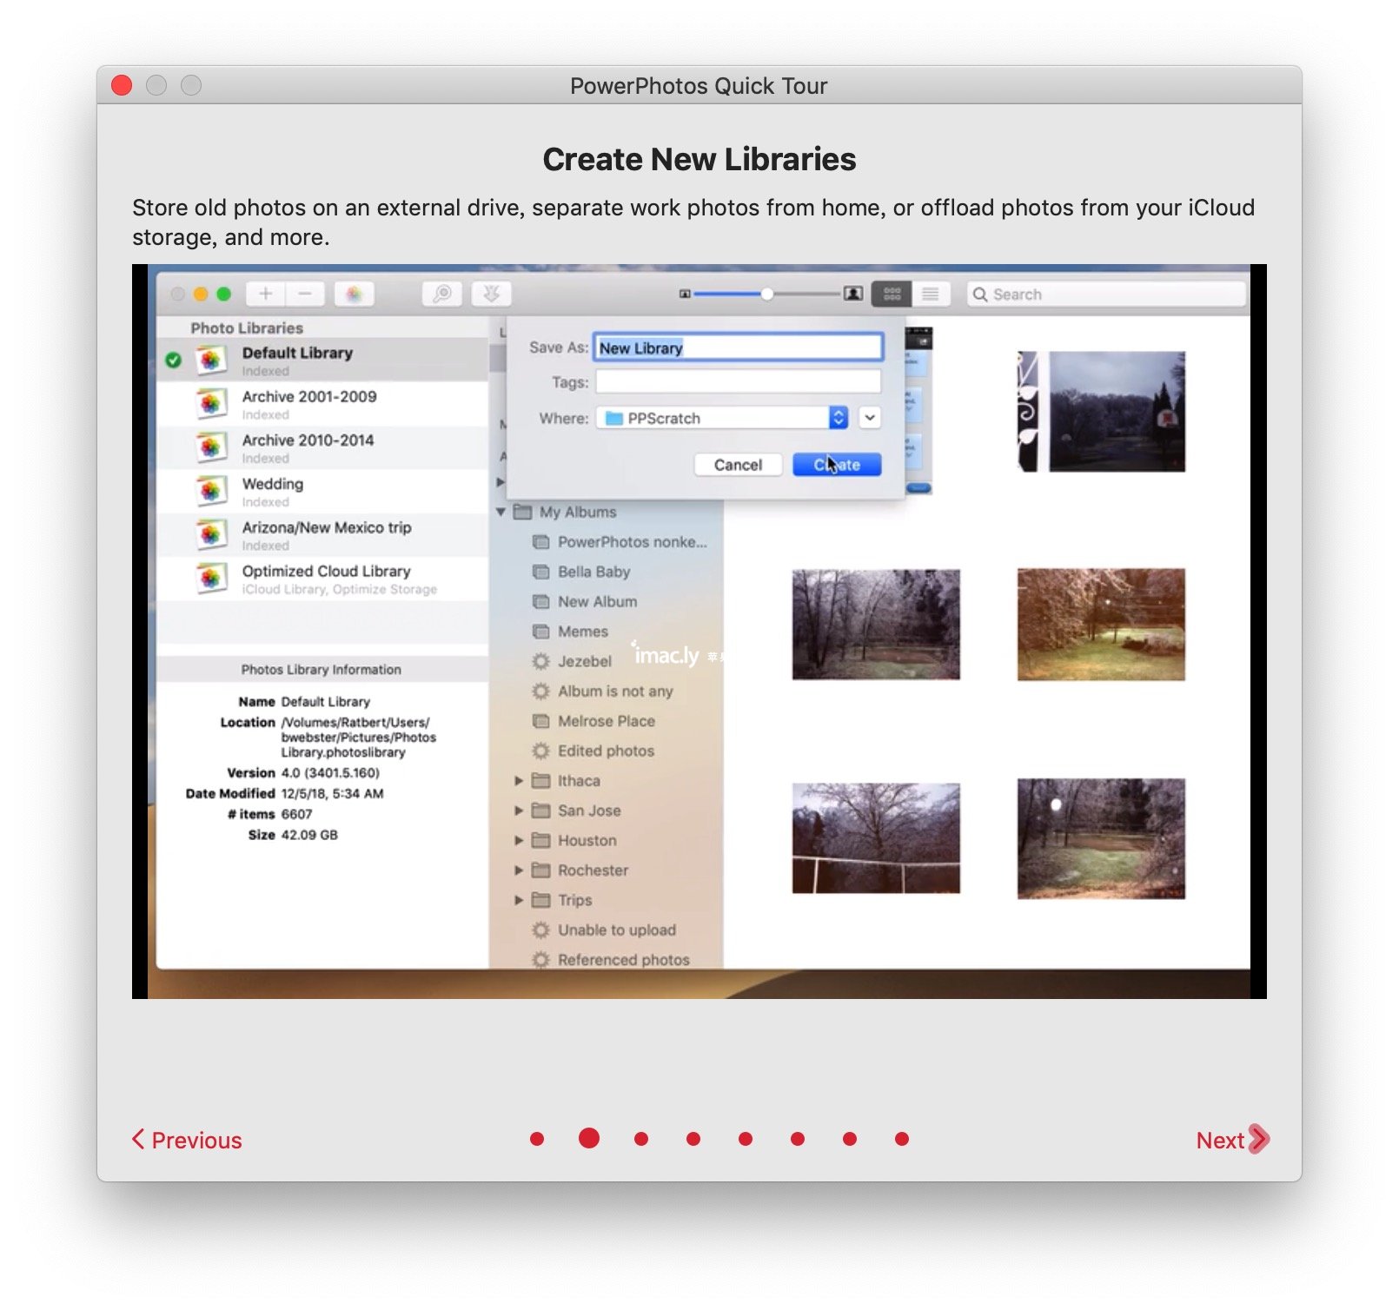Image resolution: width=1399 pixels, height=1310 pixels.
Task: Select the Archive 2010-2014 library icon
Action: tap(211, 447)
